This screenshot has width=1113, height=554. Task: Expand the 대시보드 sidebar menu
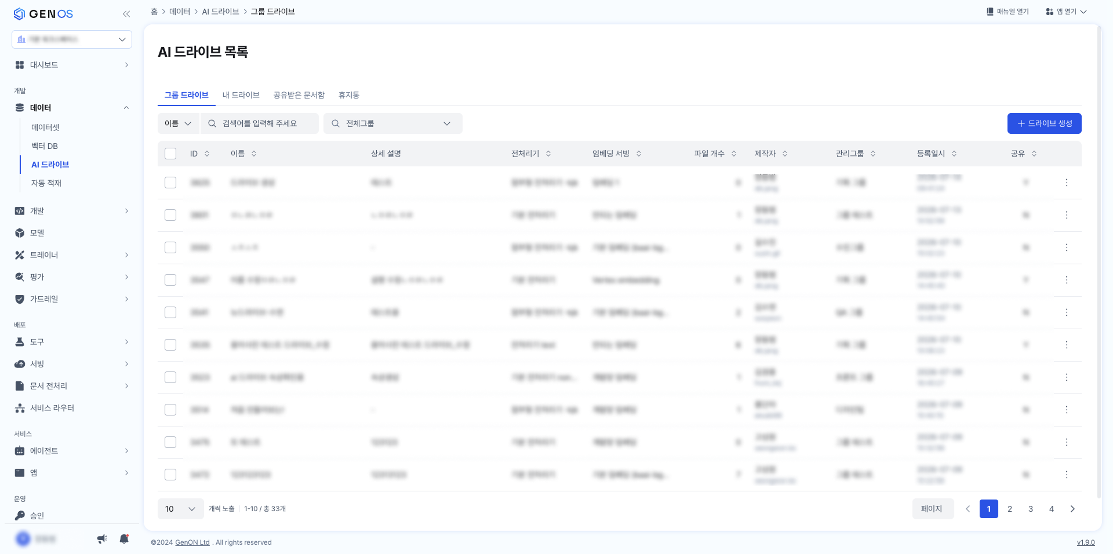pos(72,65)
